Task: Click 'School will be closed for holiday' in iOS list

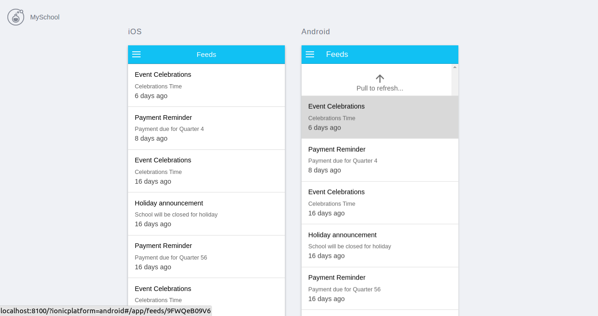Action: click(176, 215)
